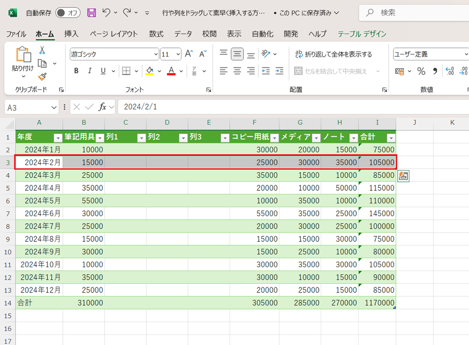Open the 年度 column filter dropdown
This screenshot has height=345, width=469.
pyautogui.click(x=58, y=137)
